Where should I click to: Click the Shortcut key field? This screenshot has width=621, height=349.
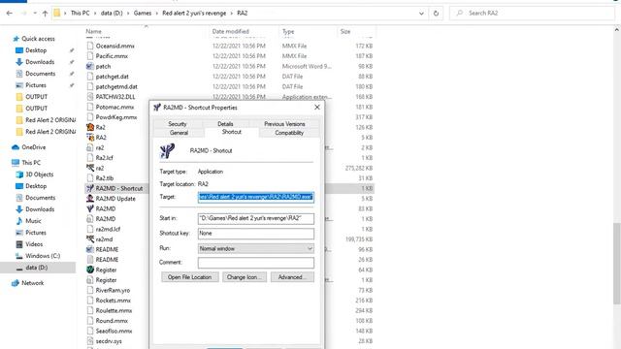click(256, 234)
